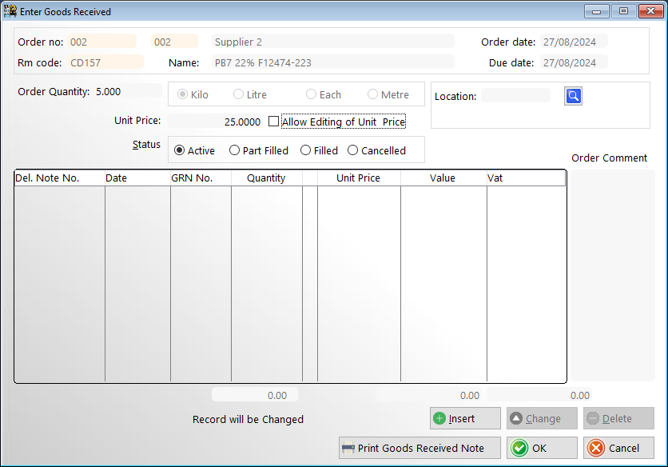Confirm with the OK button
The height and width of the screenshot is (467, 668).
point(541,448)
